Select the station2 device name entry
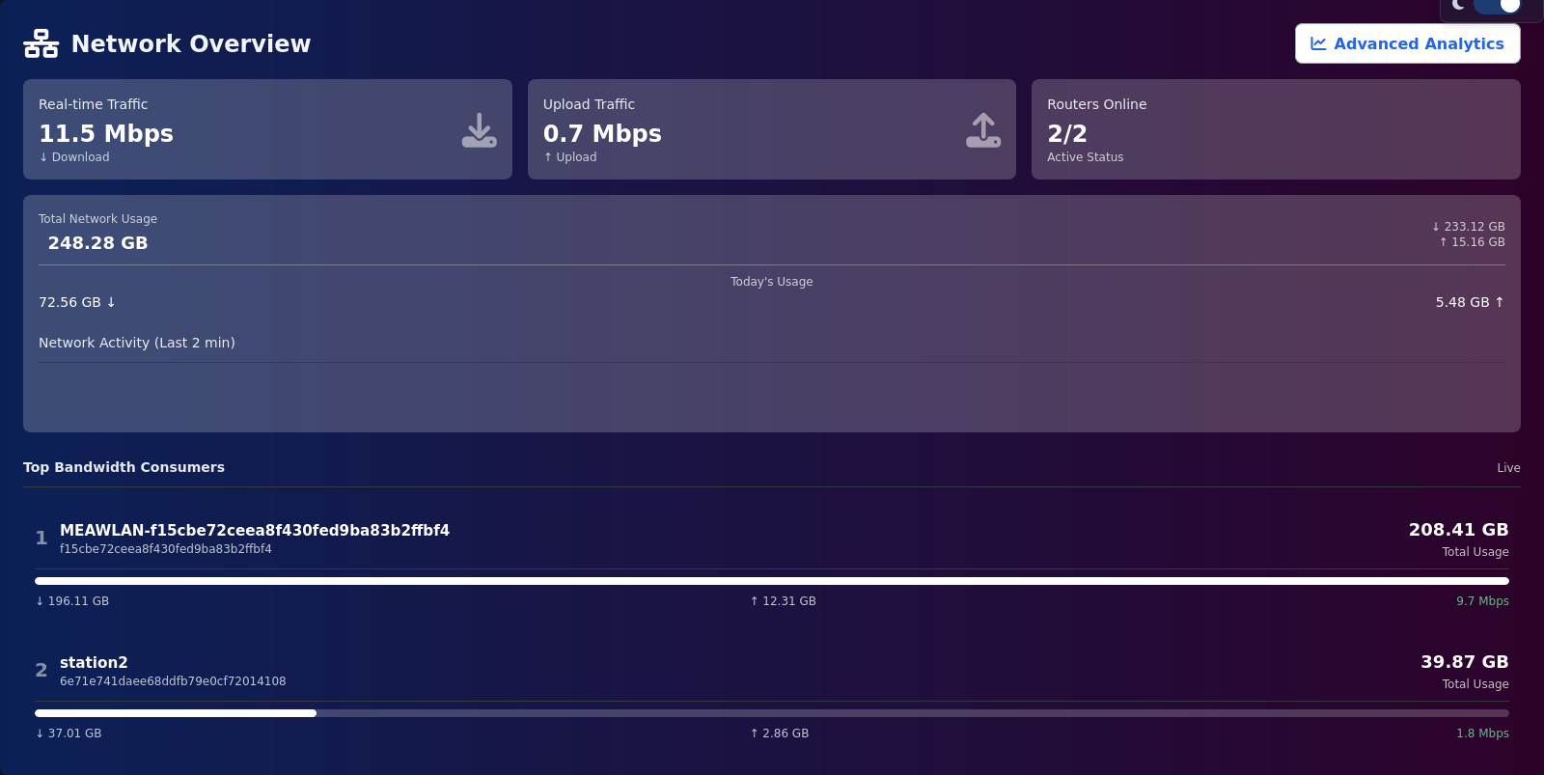 (x=94, y=662)
